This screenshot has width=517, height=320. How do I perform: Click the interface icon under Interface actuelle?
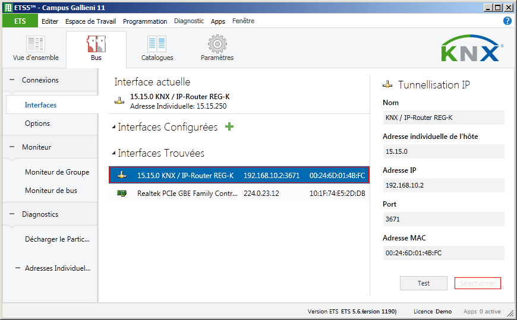point(119,101)
